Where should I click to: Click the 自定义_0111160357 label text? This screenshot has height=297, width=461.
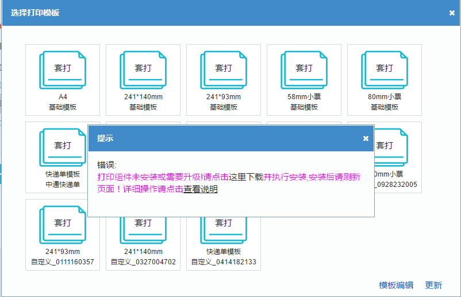(x=63, y=262)
